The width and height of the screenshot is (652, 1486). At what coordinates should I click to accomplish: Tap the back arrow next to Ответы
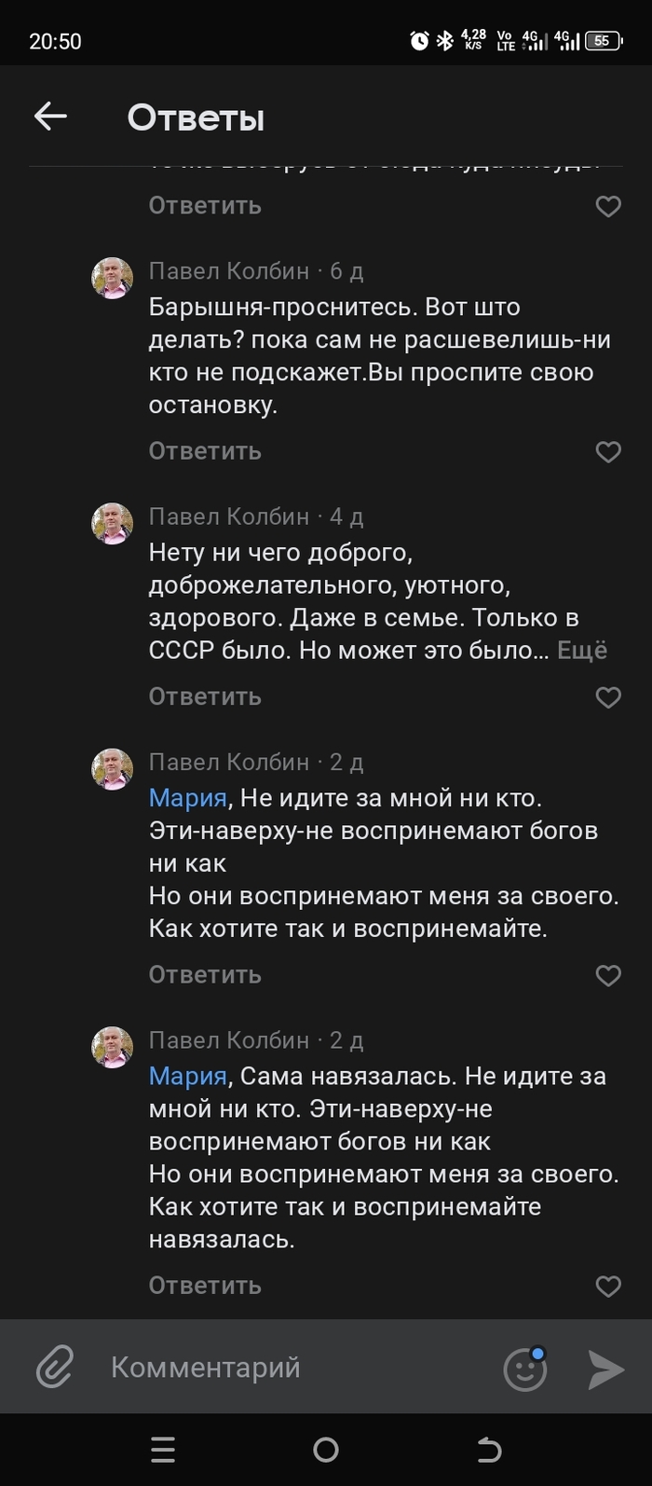50,117
